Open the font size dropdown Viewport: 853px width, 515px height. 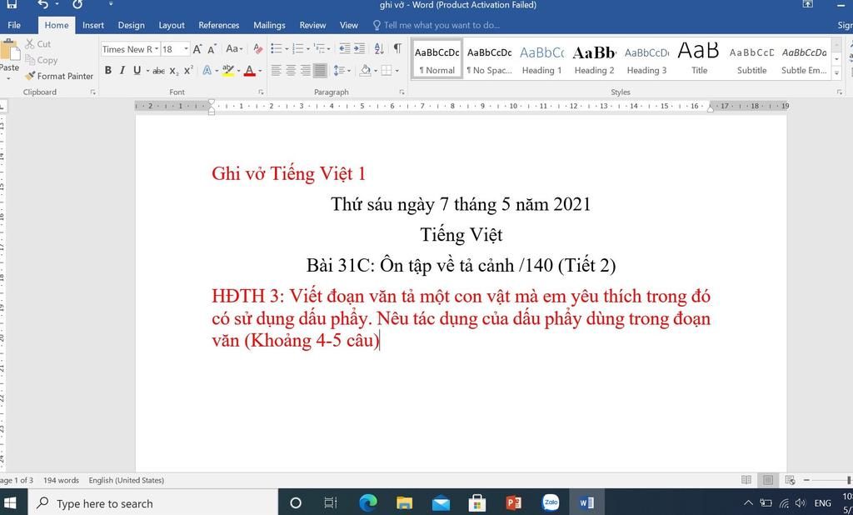coord(186,49)
